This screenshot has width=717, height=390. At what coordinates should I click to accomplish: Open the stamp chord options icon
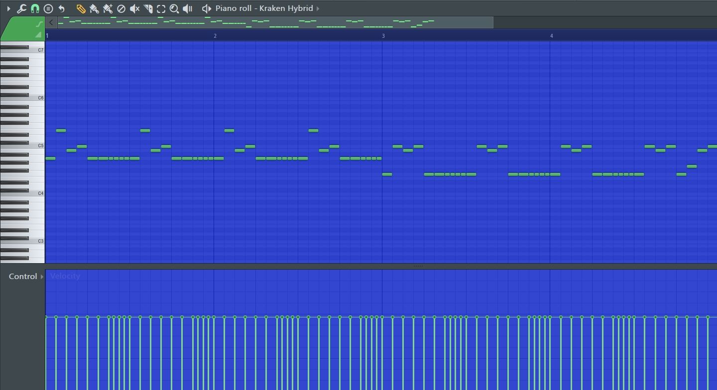pyautogui.click(x=48, y=8)
